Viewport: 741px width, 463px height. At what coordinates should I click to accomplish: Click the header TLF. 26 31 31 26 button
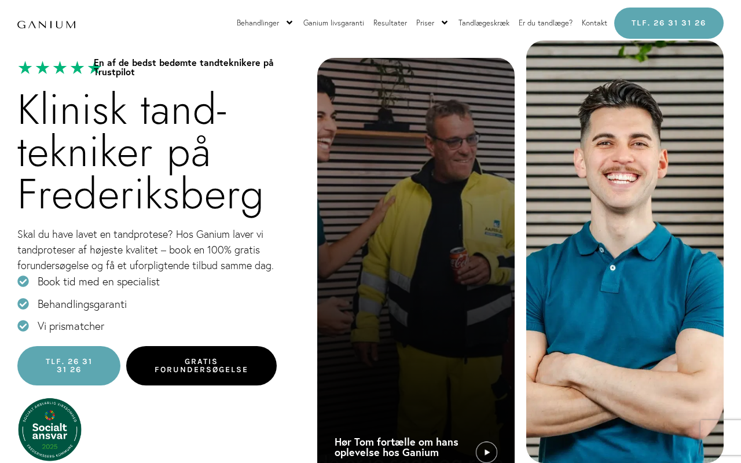coord(669,23)
